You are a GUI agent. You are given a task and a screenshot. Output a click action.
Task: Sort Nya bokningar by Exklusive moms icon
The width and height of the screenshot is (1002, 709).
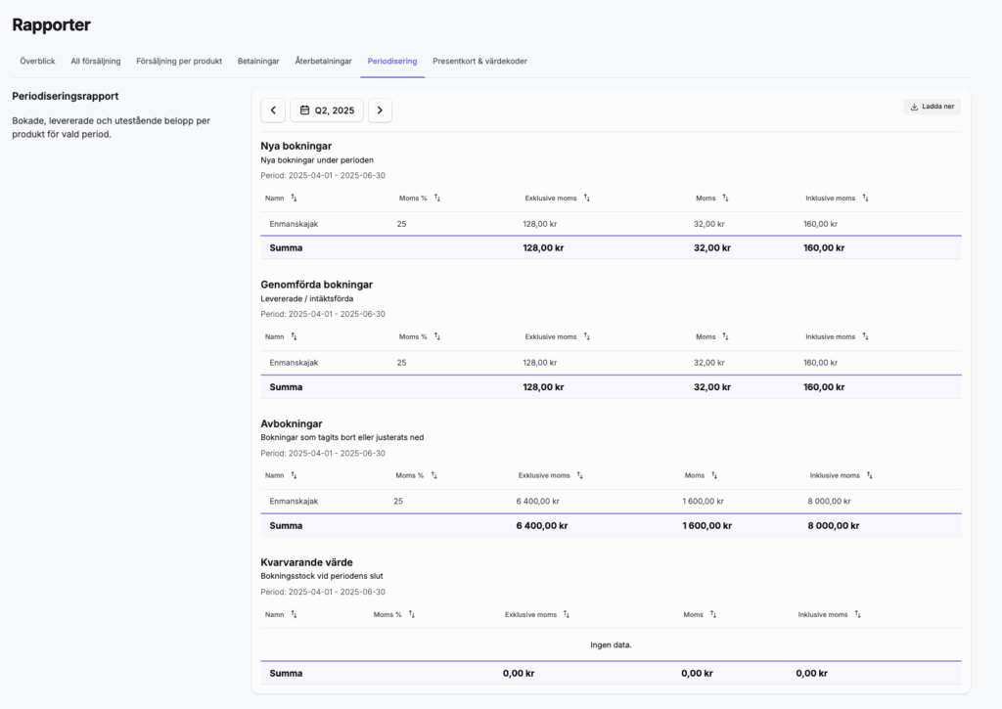(587, 198)
